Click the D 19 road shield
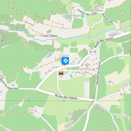This screenshot has width=131, height=131. (x=93, y=52)
